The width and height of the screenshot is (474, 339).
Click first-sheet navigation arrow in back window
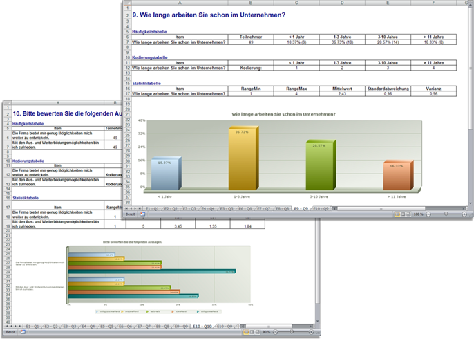(6, 324)
